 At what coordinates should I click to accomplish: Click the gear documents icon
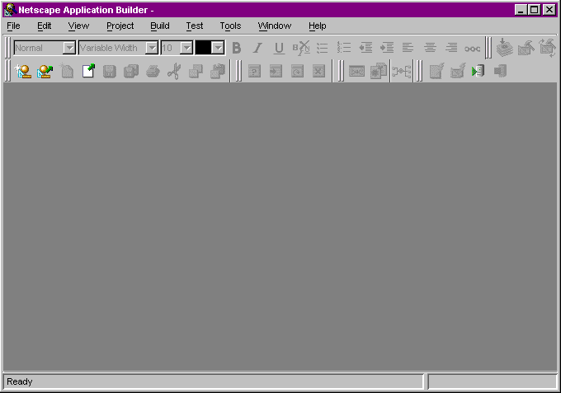tap(378, 71)
